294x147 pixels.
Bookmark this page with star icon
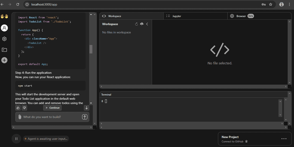point(271,4)
